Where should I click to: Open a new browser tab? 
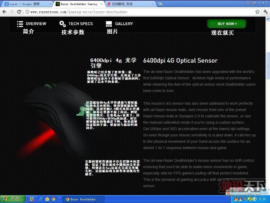(160, 4)
